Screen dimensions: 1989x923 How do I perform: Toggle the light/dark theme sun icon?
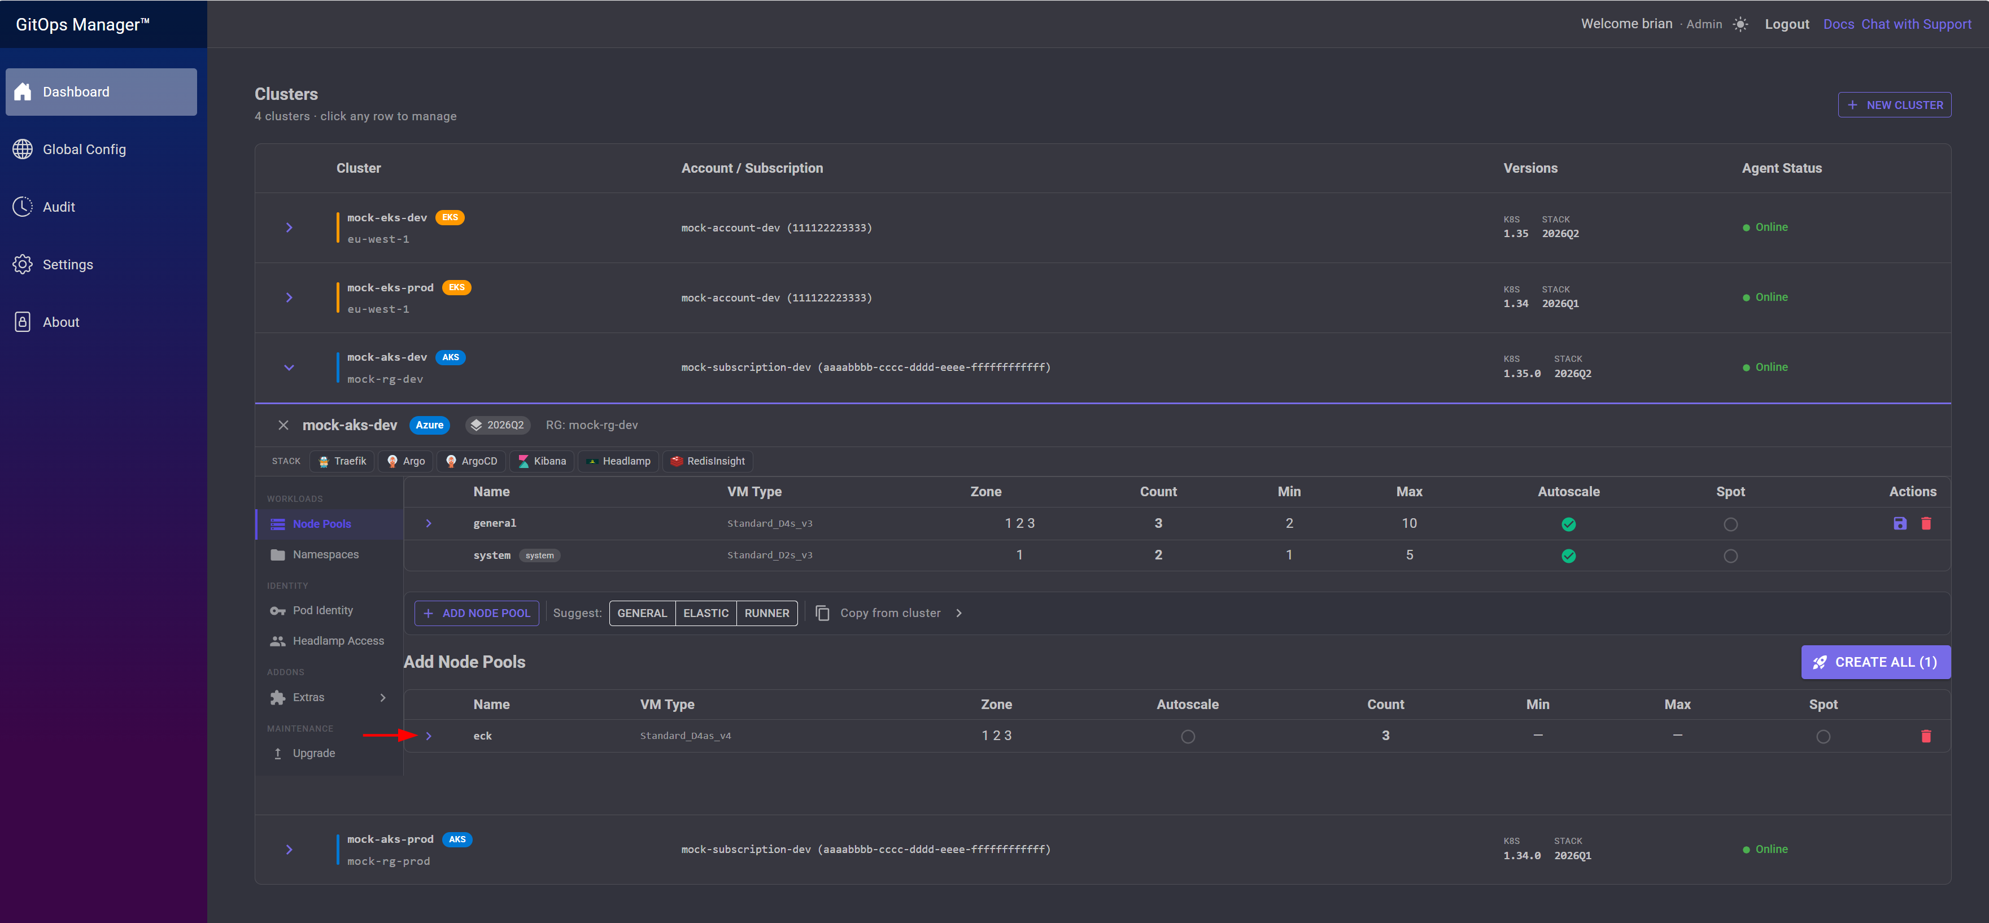click(1741, 24)
